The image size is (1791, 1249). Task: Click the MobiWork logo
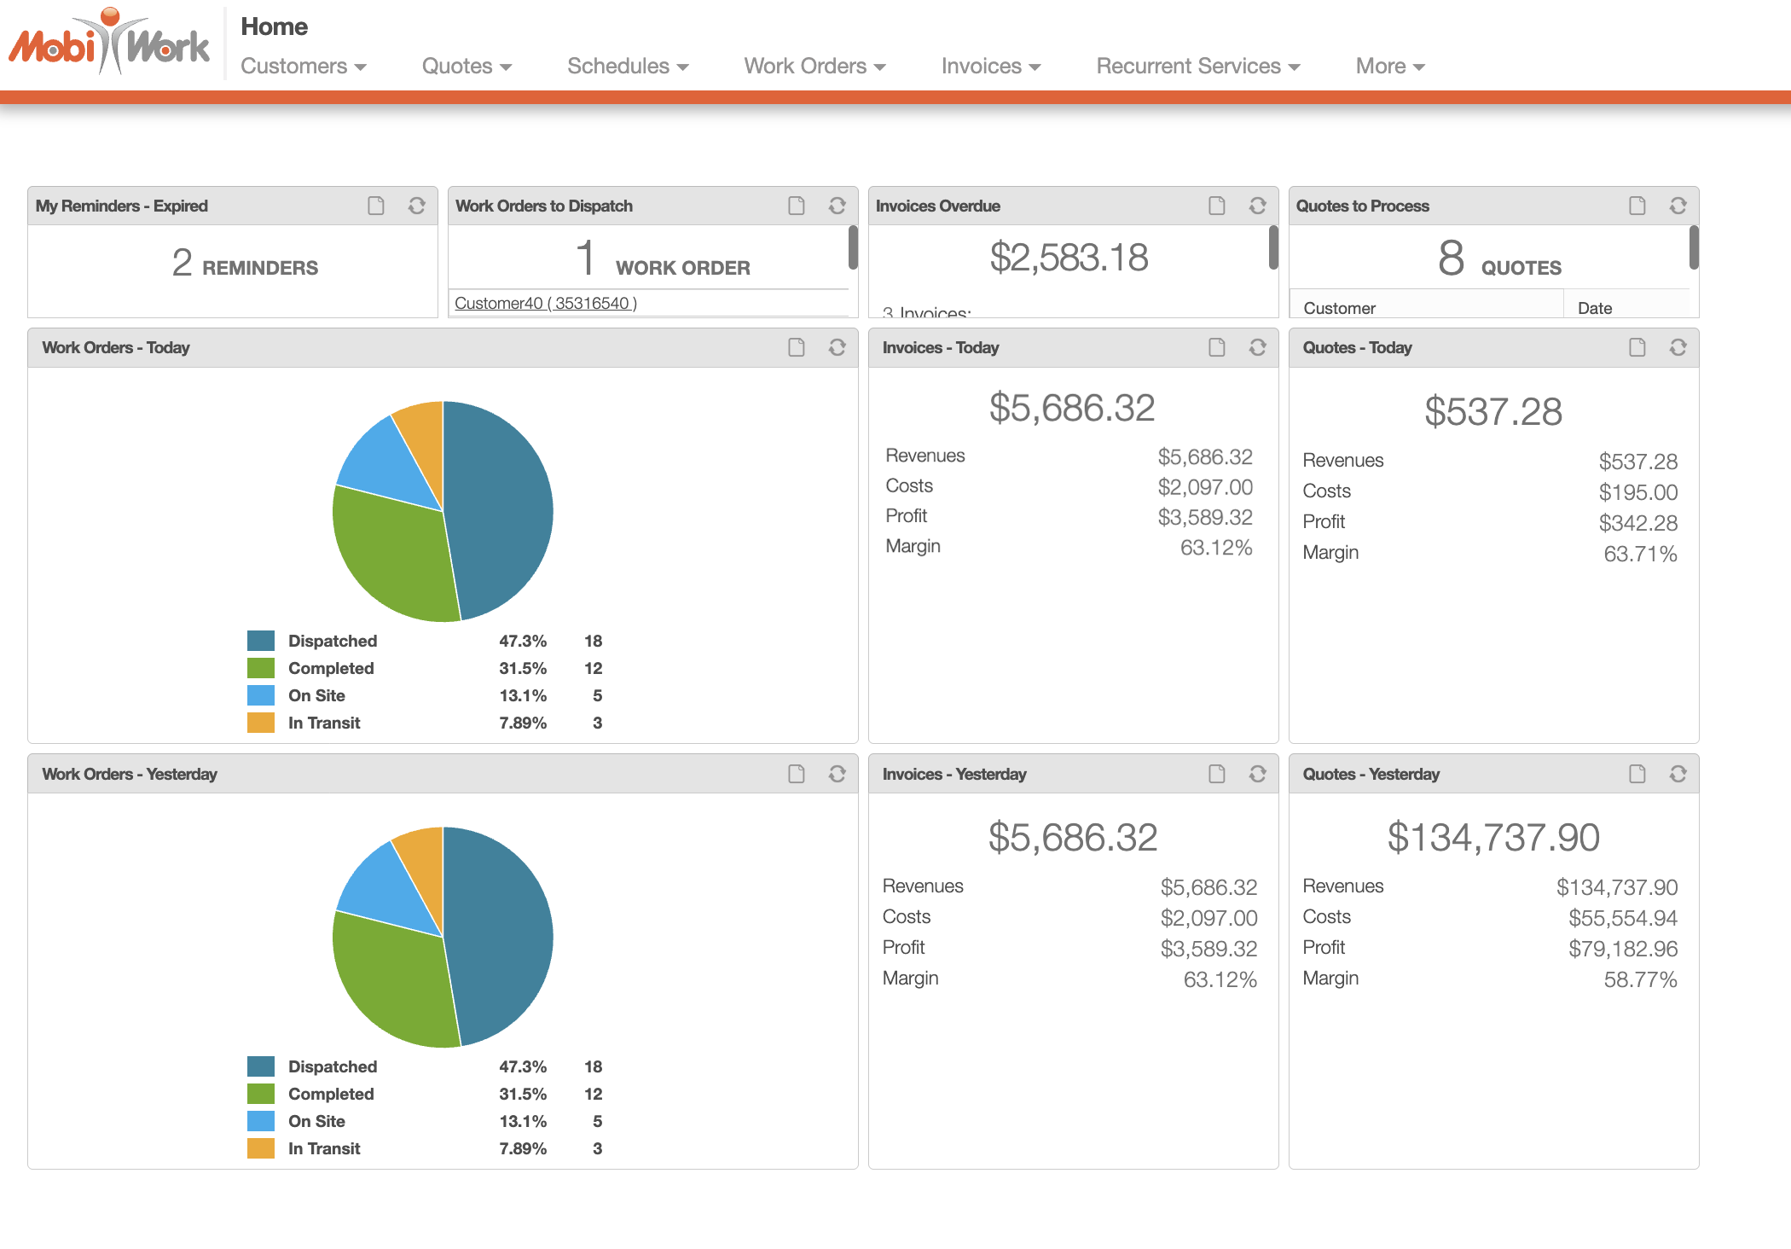point(109,43)
